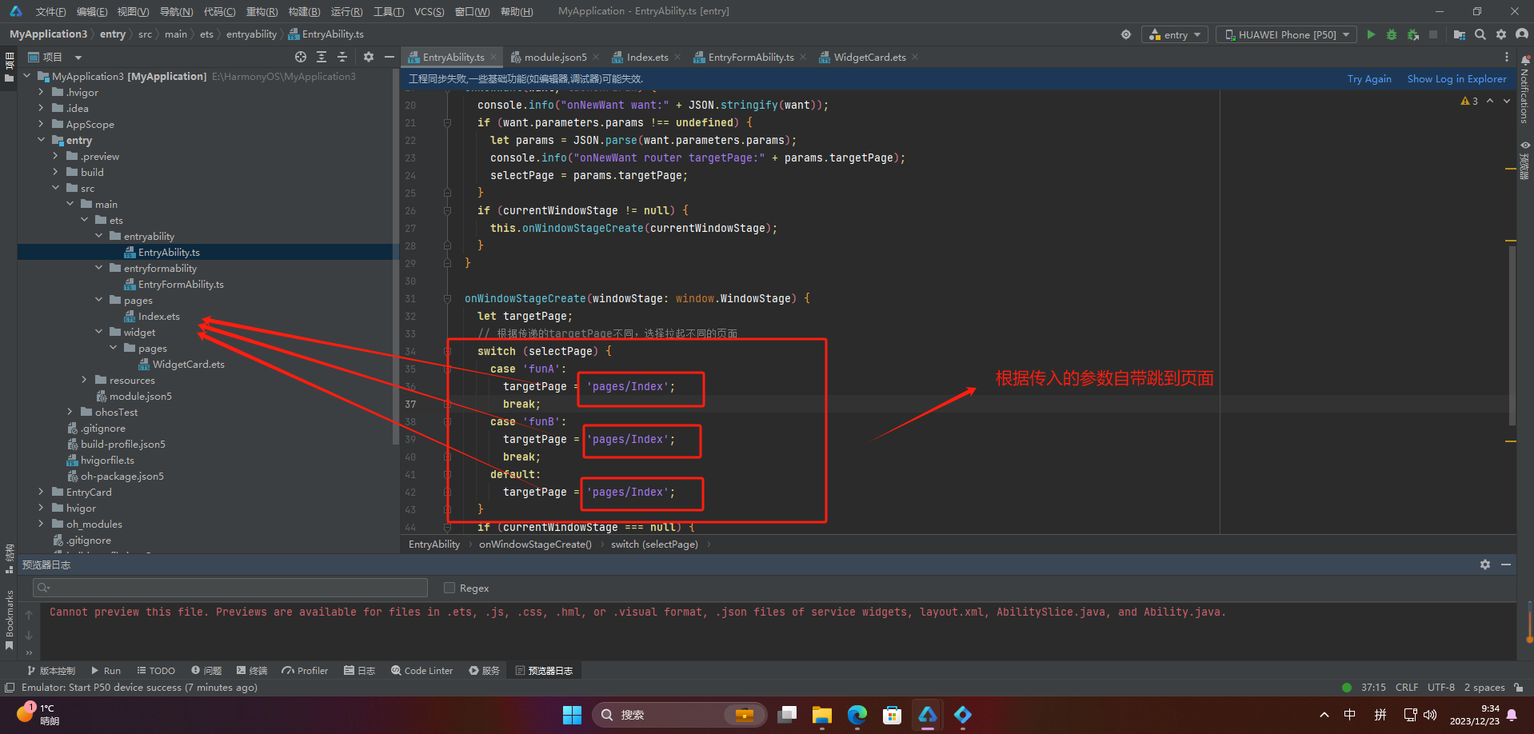Click the target icon left of entry selector
This screenshot has height=734, width=1534.
click(1126, 34)
